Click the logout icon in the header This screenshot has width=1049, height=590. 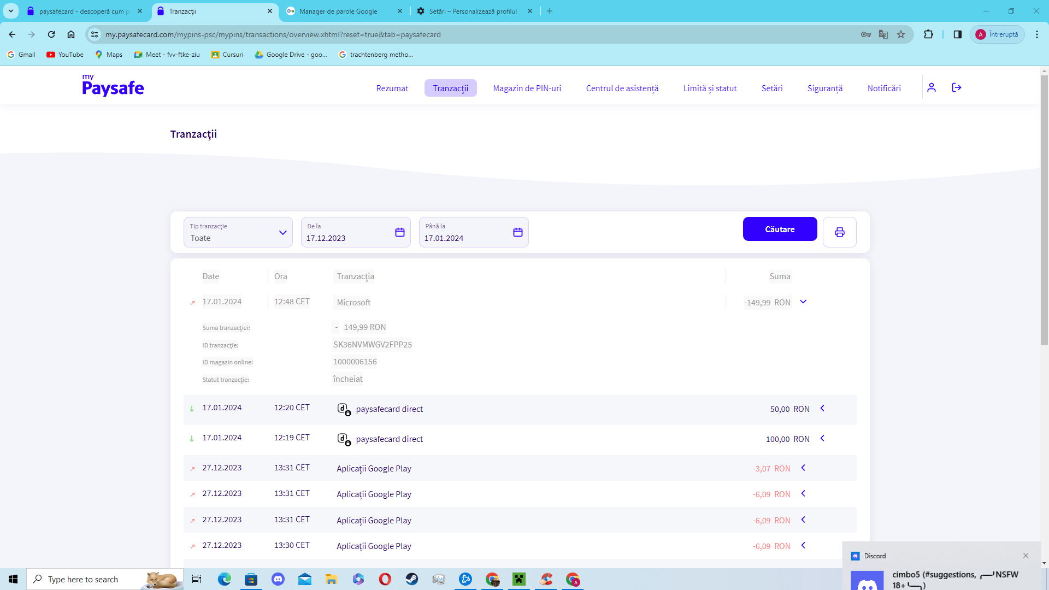tap(956, 87)
